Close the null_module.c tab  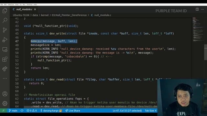pyautogui.click(x=35, y=9)
